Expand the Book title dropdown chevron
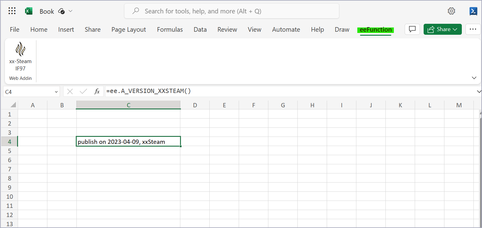This screenshot has height=228, width=482. point(71,11)
